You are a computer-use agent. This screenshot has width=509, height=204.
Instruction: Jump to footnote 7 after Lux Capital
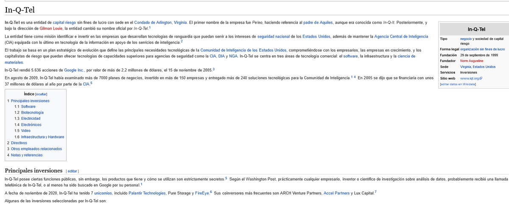click(x=375, y=192)
